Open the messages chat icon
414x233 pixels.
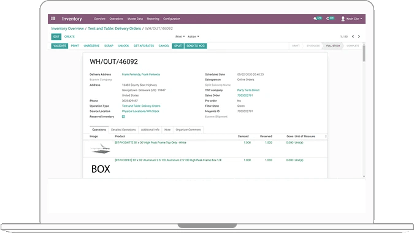pyautogui.click(x=315, y=19)
